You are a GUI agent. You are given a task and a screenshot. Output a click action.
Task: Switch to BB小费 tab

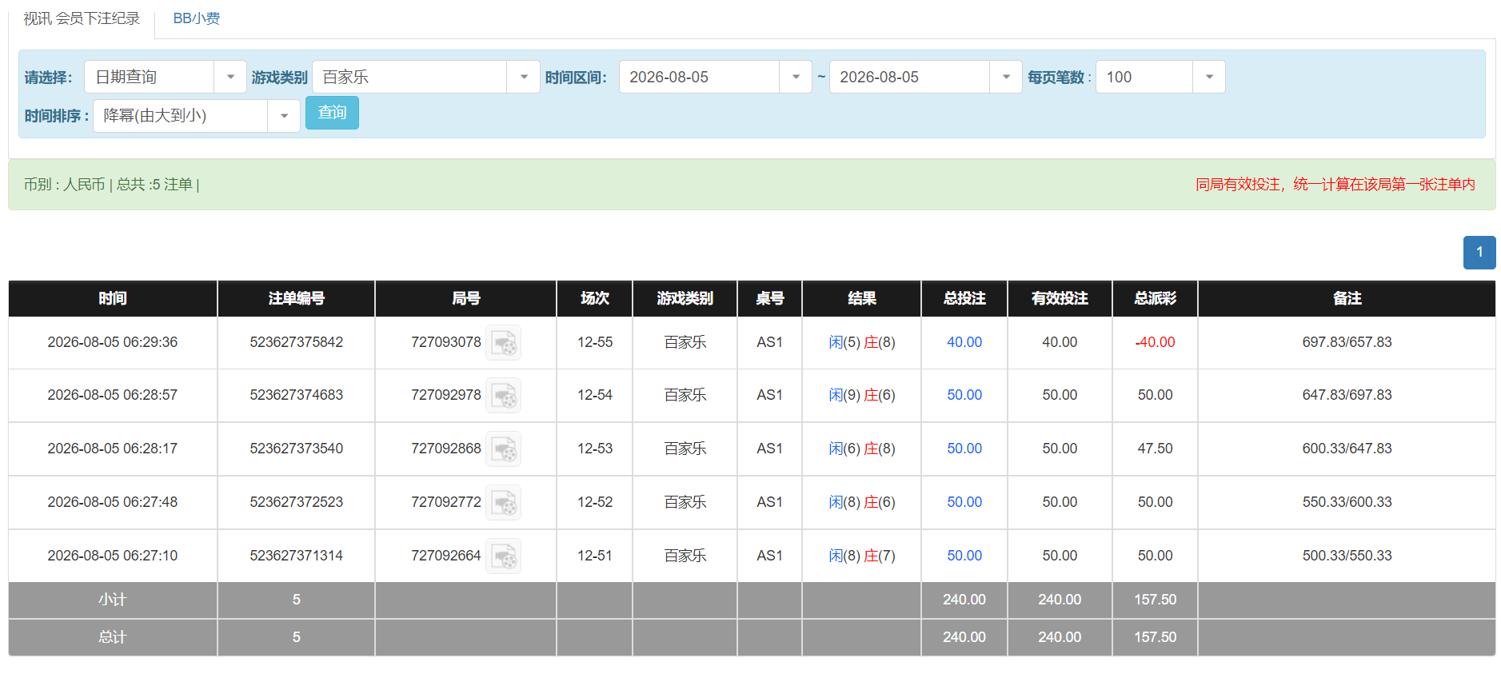point(197,18)
